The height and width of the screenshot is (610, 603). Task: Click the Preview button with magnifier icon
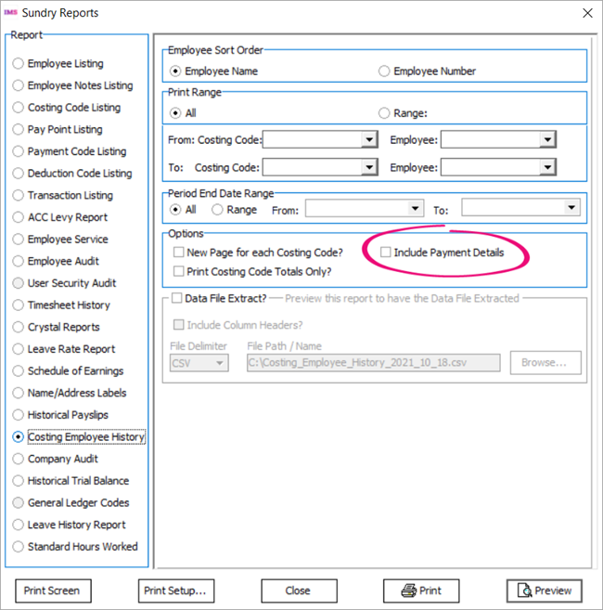pyautogui.click(x=544, y=591)
